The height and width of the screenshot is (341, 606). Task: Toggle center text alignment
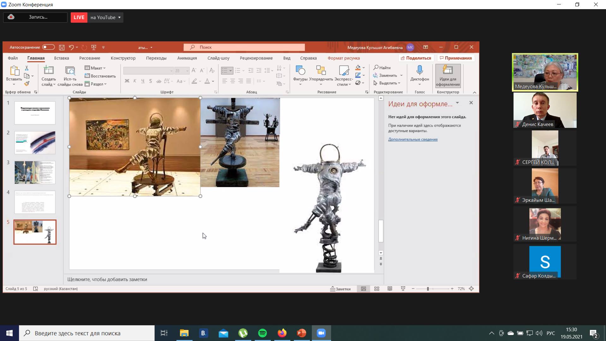233,81
